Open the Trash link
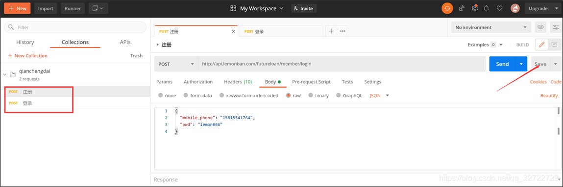The height and width of the screenshot is (187, 563). [x=136, y=56]
